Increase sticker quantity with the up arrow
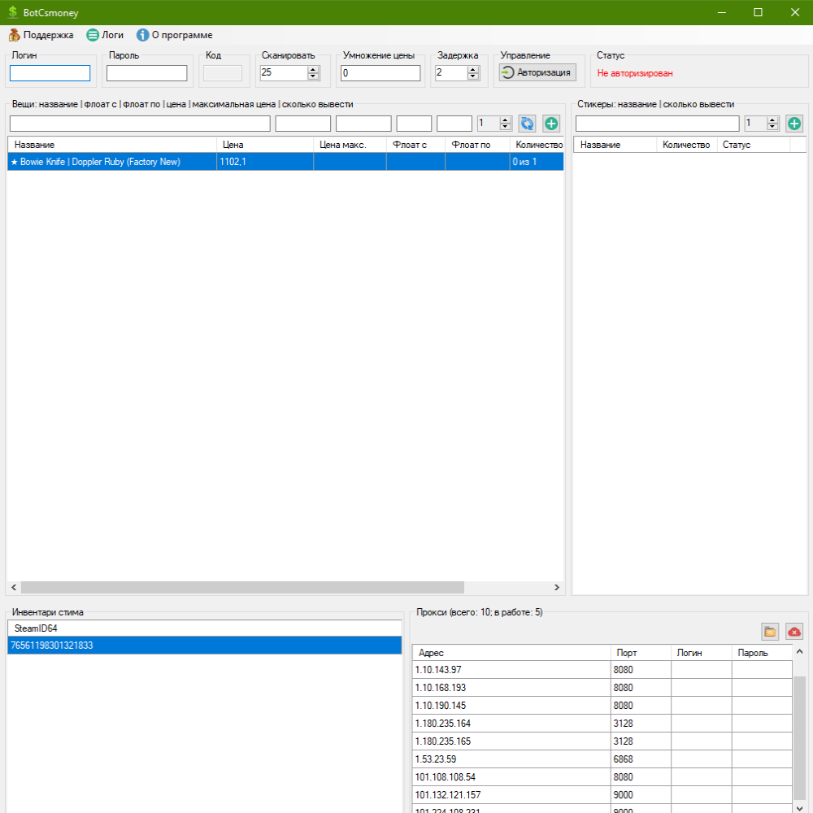Viewport: 813px width, 813px height. point(772,120)
